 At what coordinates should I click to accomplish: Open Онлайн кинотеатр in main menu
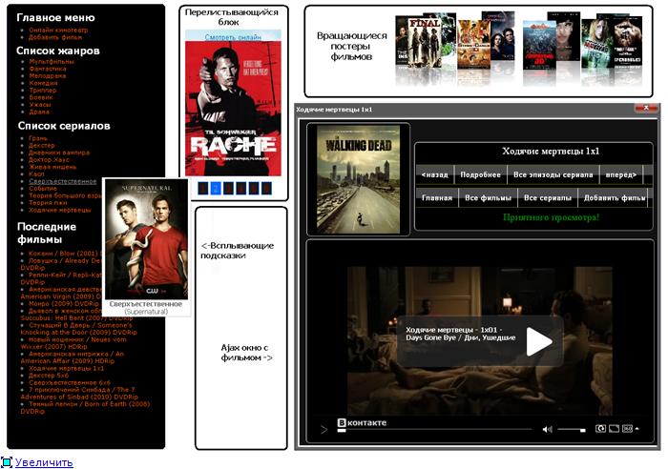pos(58,31)
